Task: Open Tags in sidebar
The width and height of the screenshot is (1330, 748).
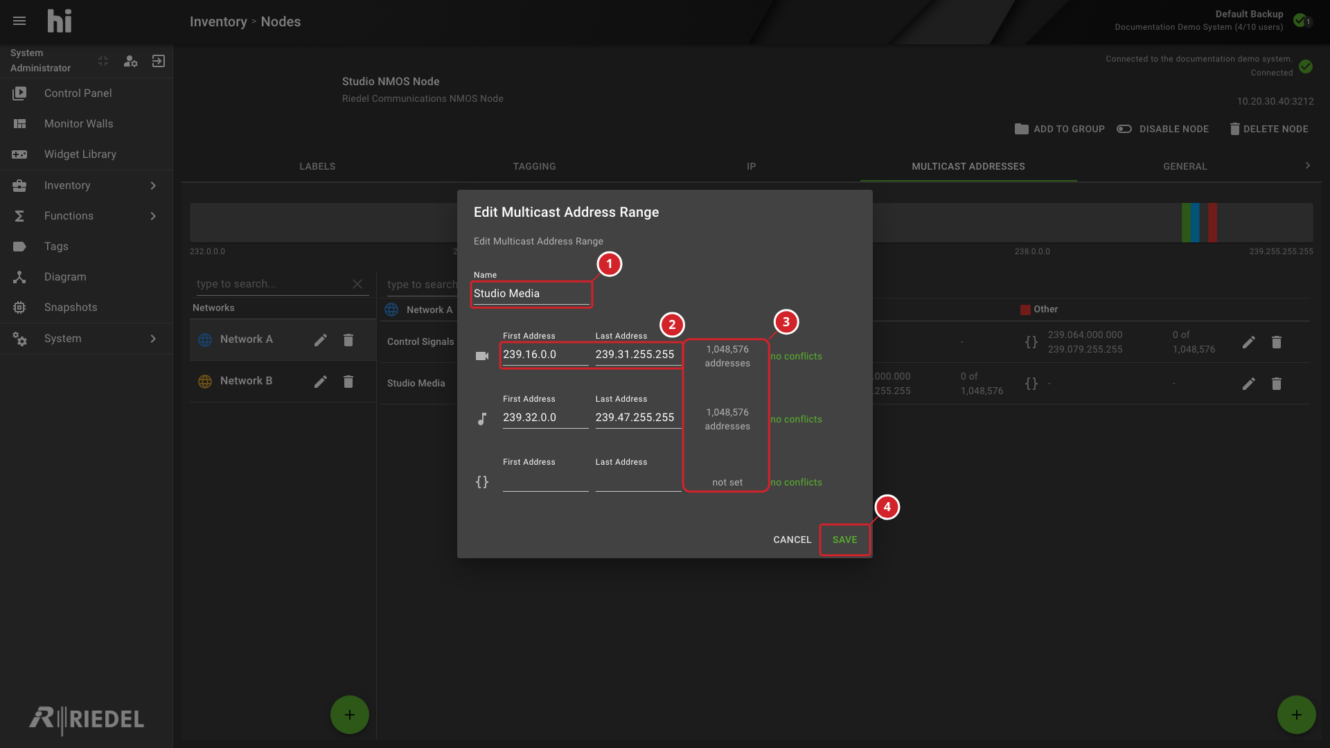Action: [87, 246]
